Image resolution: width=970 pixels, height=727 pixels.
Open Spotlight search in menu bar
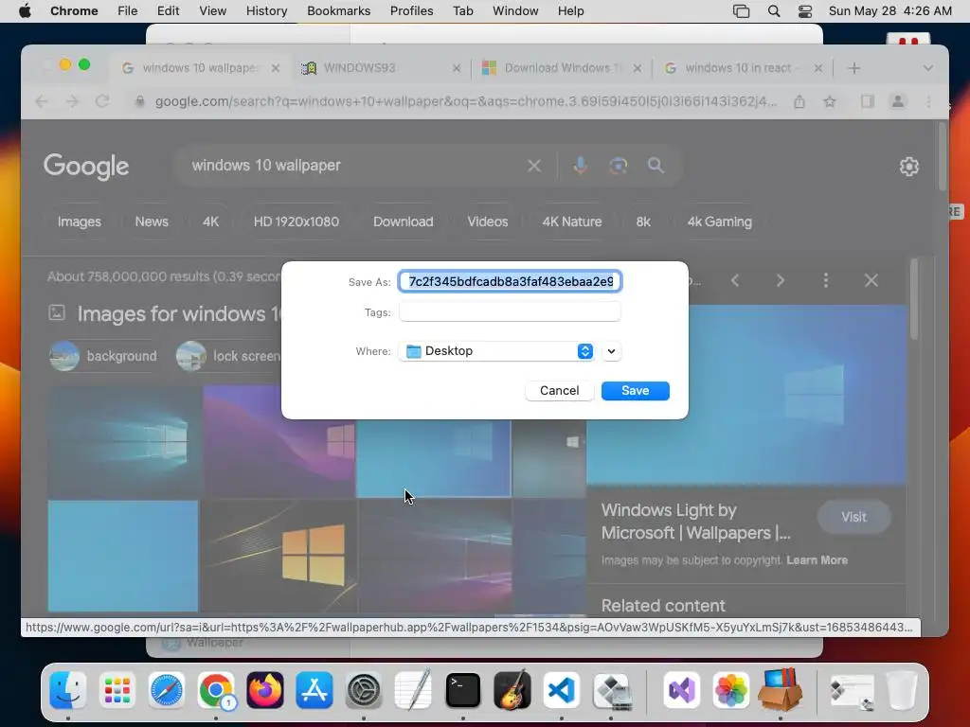click(773, 11)
